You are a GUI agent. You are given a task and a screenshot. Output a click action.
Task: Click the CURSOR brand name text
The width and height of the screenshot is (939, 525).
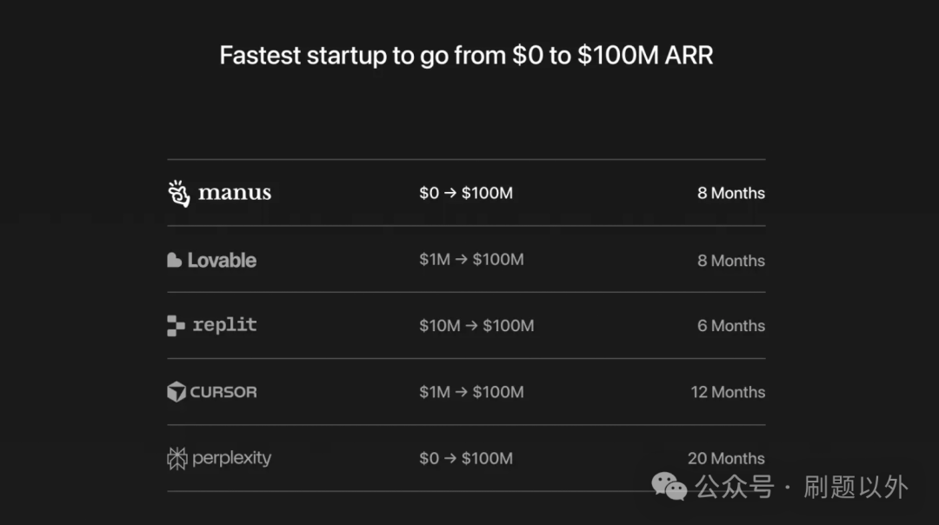pos(223,392)
